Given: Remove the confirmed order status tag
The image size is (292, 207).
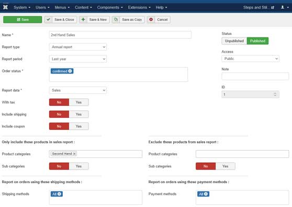Looking at the screenshot, I should pyautogui.click(x=70, y=71).
